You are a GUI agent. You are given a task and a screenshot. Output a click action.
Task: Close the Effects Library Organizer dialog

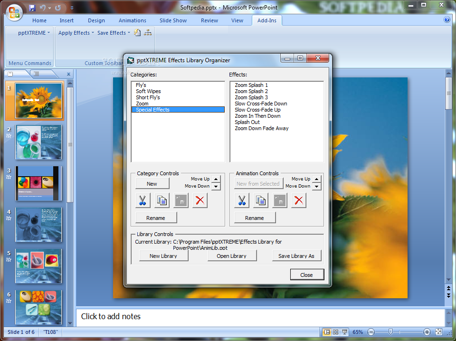coord(307,275)
